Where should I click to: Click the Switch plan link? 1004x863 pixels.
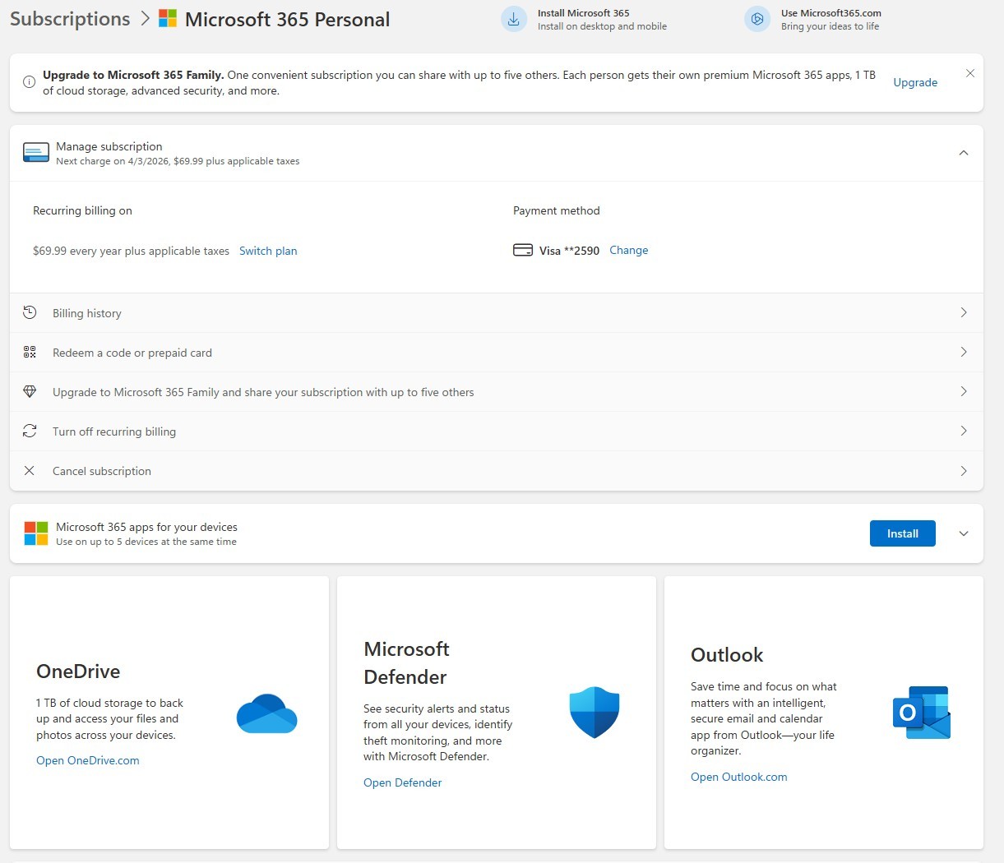[x=268, y=251]
